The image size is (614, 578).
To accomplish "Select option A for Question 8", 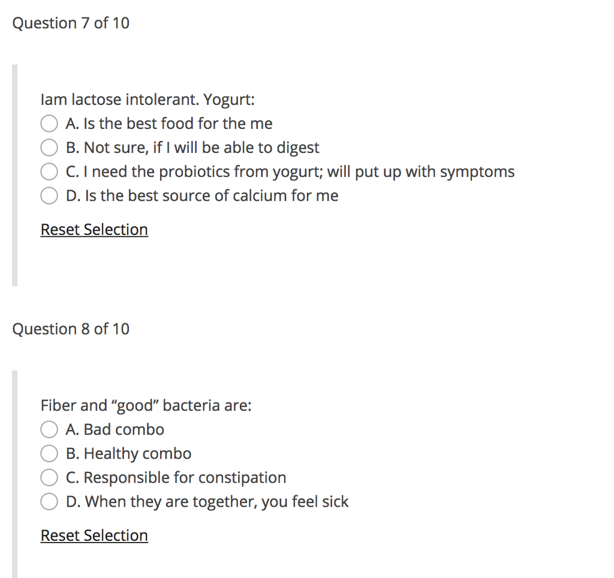I will click(x=49, y=429).
